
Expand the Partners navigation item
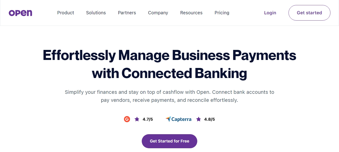click(127, 13)
